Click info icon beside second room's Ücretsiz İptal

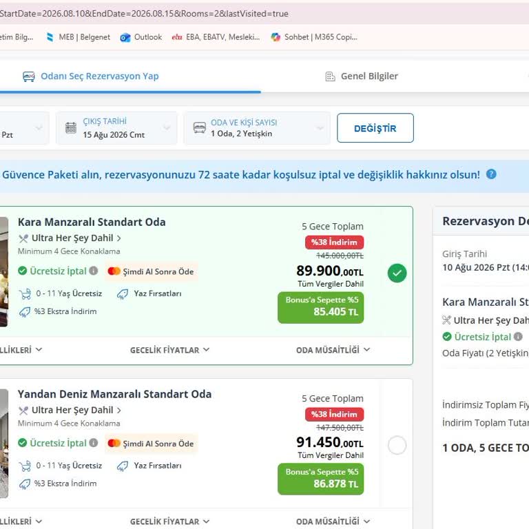tap(94, 443)
